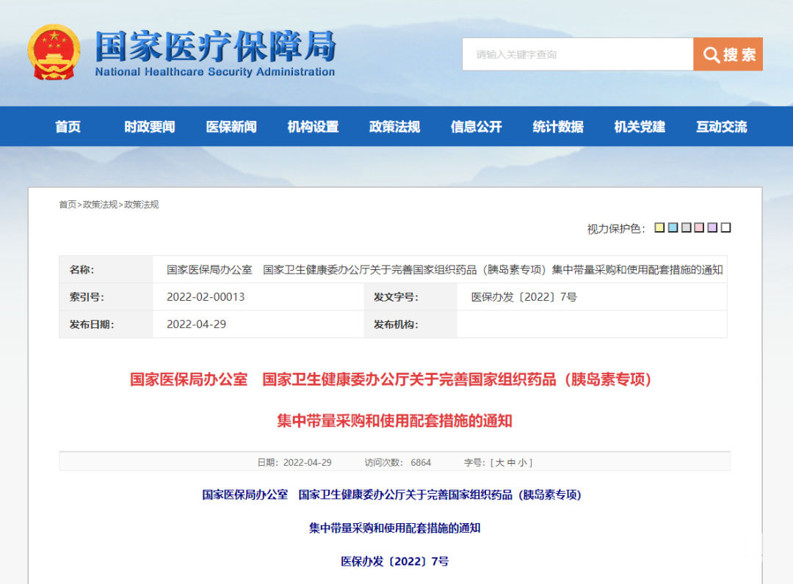
Task: Go to 医保新闻 in the nav bar
Action: 231,126
